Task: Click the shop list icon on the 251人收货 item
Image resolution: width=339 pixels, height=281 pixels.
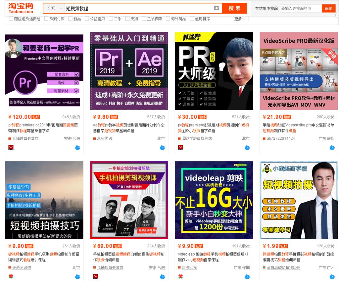Action: pos(9,267)
